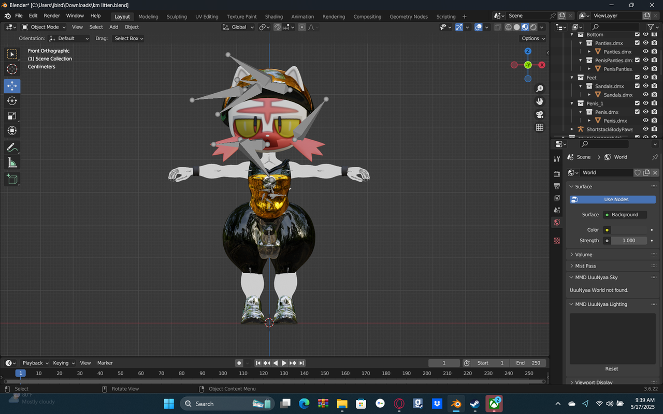
Task: Open the Global transform orientation dropdown
Action: pyautogui.click(x=238, y=27)
